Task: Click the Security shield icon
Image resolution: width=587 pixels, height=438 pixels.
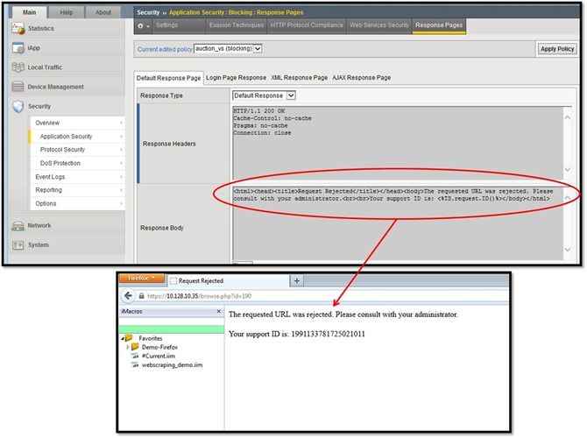Action: tap(18, 106)
